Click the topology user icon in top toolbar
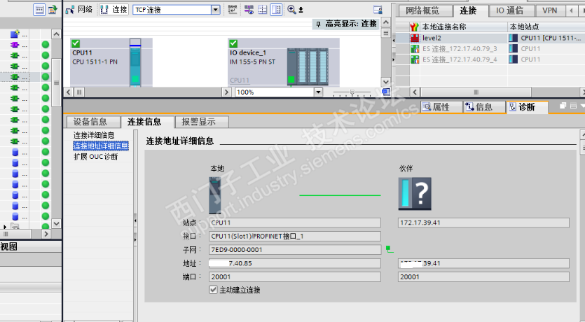Screen dimensions: 585x322 pos(378,10)
